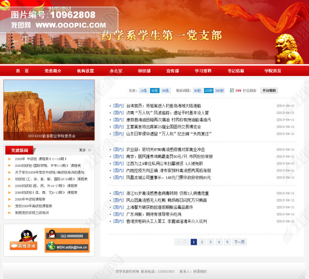Image resolution: width=309 pixels, height=279 pixels.
Task: Click the 手动刷新 button
Action: click(269, 90)
